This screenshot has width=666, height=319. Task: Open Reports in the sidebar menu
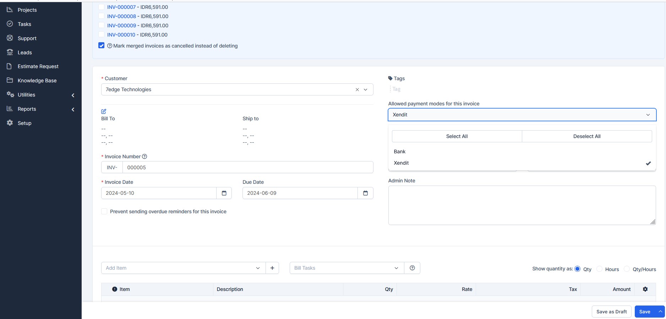point(27,109)
